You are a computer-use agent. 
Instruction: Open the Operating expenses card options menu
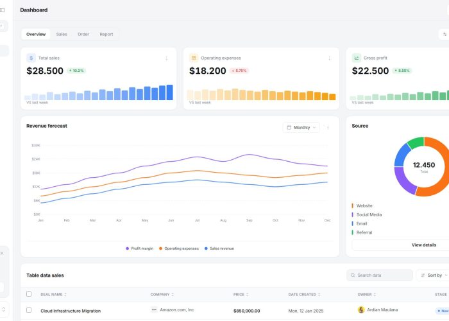point(329,58)
